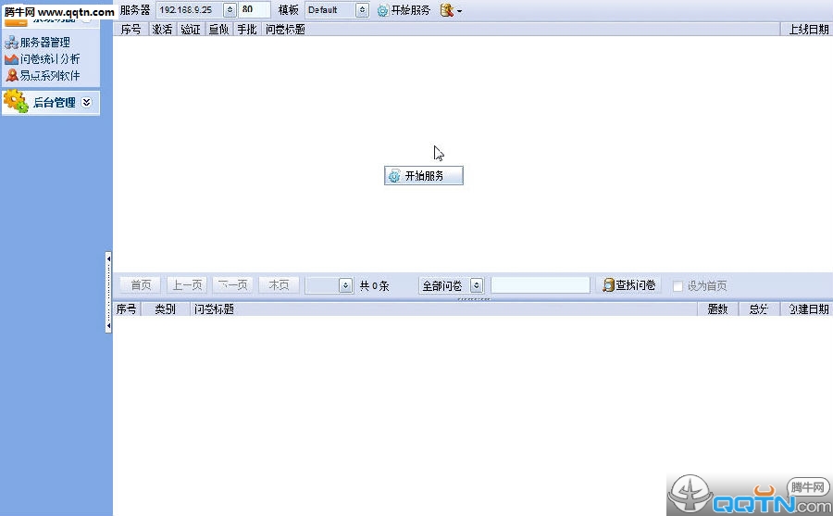Click the 上一页 pagination button
This screenshot has width=833, height=516.
click(x=187, y=285)
